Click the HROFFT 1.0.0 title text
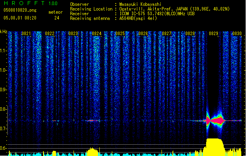Viewport: 246px width, 156px height. pyautogui.click(x=31, y=3)
